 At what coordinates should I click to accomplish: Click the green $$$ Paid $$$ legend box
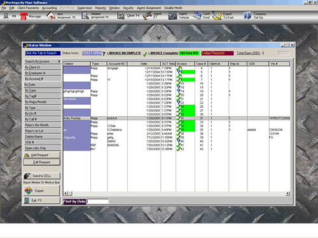click(190, 53)
